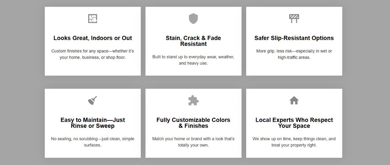
Task: Click the 'No sealing, no scrubbing' description
Action: coord(93,142)
